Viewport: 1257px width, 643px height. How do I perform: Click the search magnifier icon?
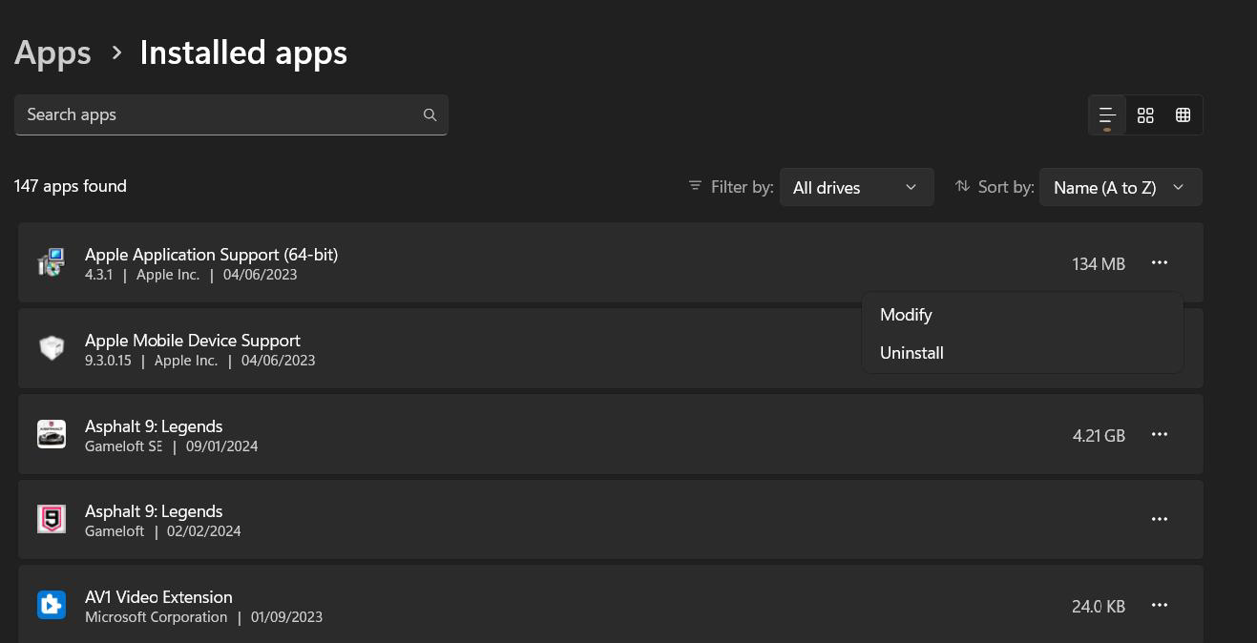pyautogui.click(x=429, y=114)
